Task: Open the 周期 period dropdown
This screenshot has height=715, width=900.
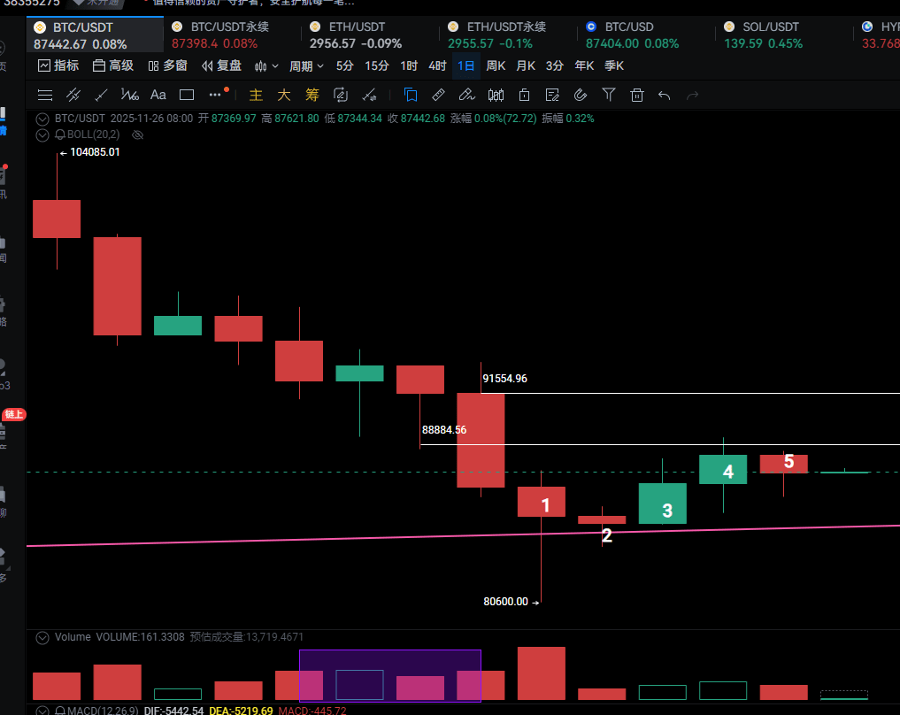Action: click(306, 65)
